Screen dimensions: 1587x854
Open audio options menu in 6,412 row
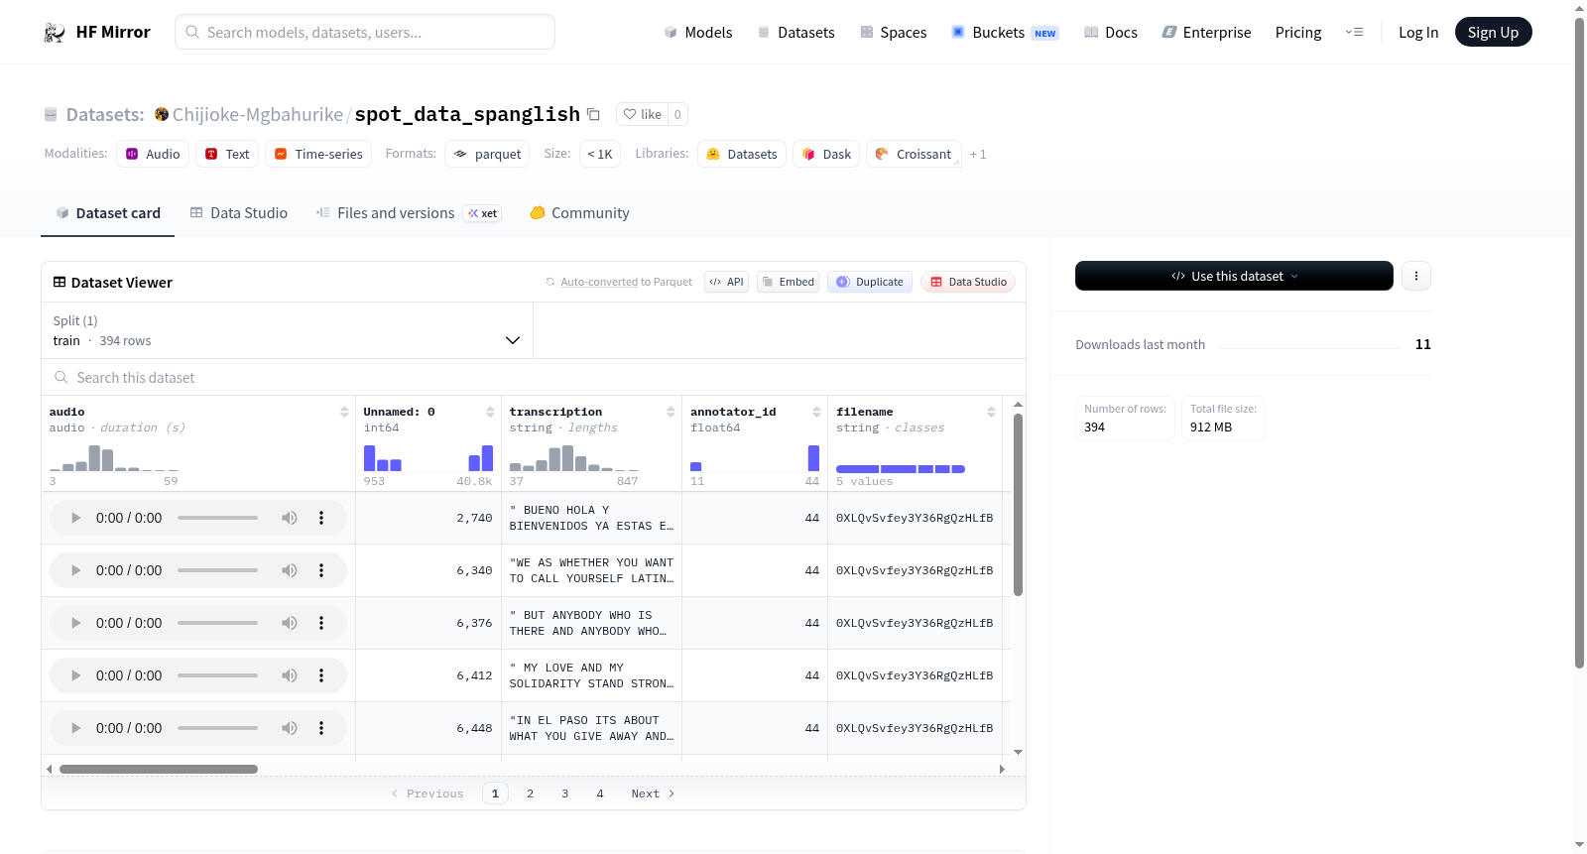tap(321, 675)
